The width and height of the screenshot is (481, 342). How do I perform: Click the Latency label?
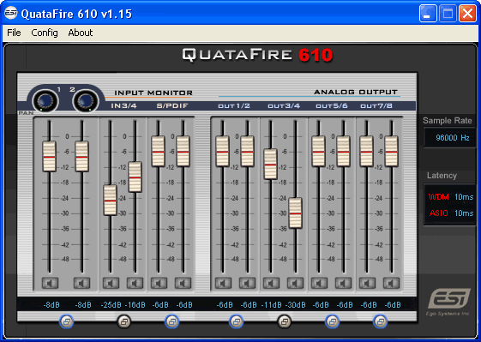click(442, 176)
